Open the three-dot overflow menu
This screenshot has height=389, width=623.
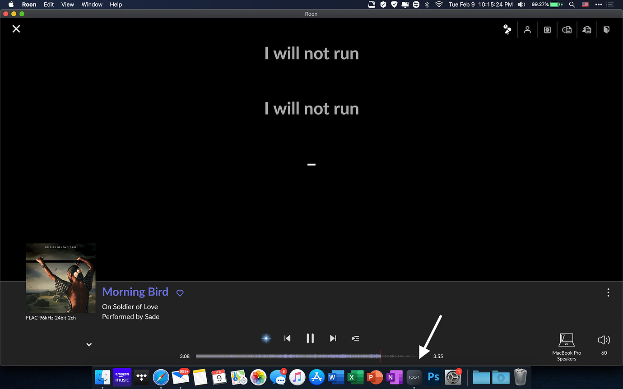pyautogui.click(x=608, y=292)
